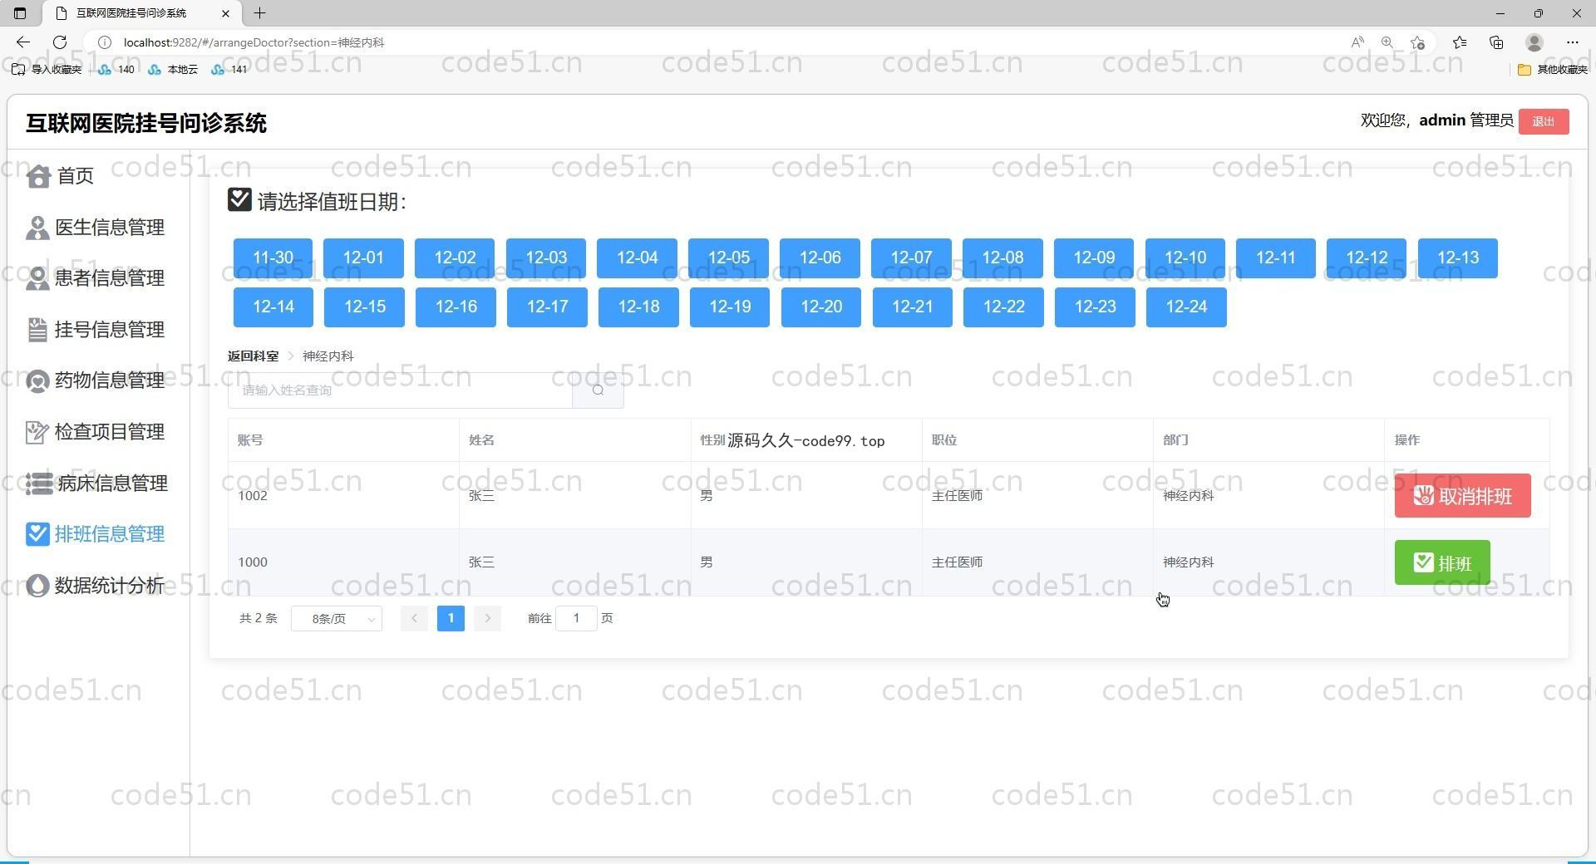Select duty date 12-03
This screenshot has height=864, width=1596.
(546, 258)
